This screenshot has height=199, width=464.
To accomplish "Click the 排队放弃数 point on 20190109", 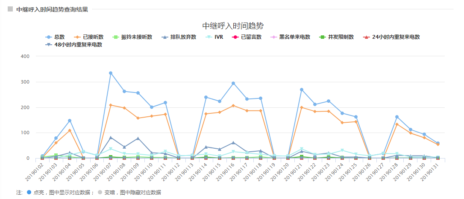I will [x=138, y=138].
